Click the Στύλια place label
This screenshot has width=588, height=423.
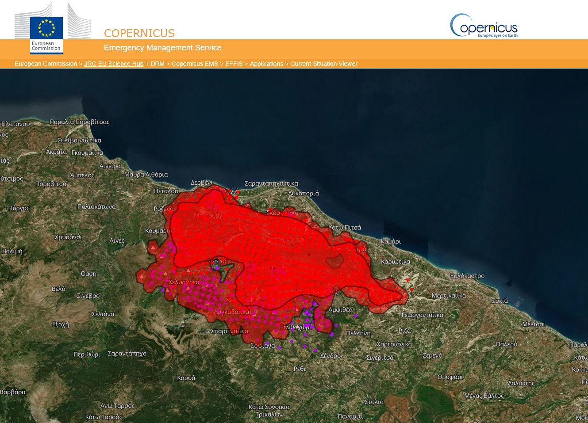(374, 402)
